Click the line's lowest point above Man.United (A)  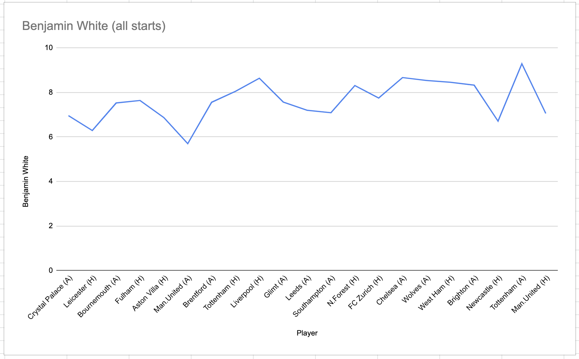(x=188, y=143)
